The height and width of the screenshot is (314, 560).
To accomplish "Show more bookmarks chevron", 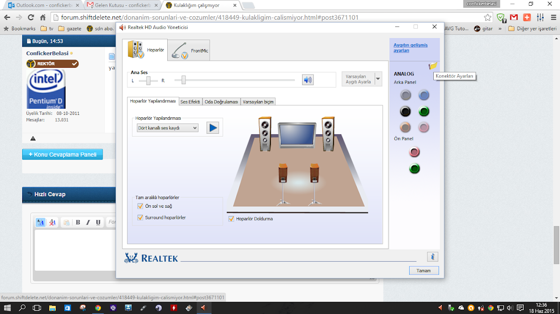I will [x=500, y=28].
